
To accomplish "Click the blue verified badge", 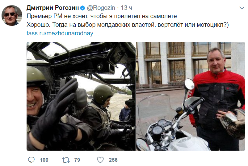I will (x=82, y=8).
